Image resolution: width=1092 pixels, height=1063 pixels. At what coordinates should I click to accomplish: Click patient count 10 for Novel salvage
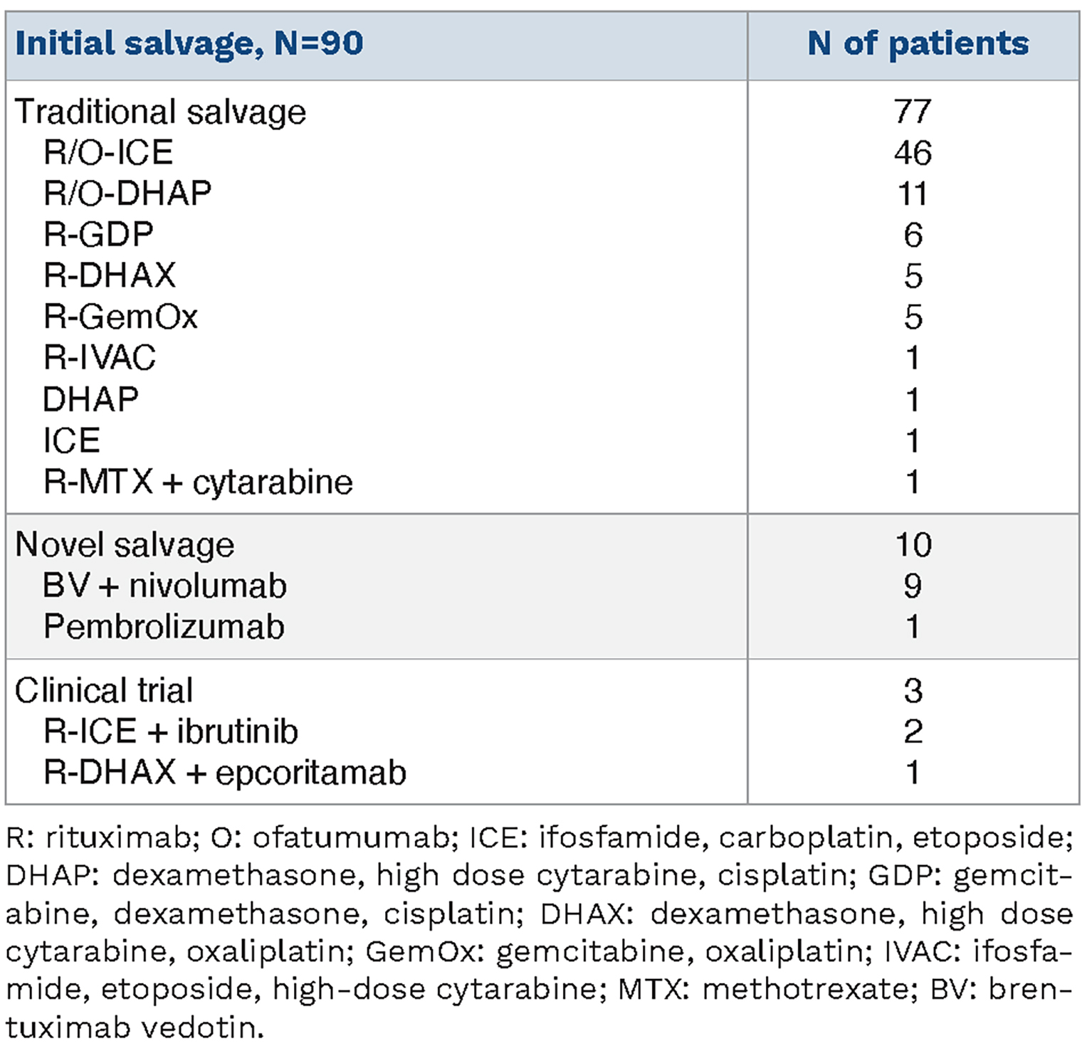(x=913, y=545)
